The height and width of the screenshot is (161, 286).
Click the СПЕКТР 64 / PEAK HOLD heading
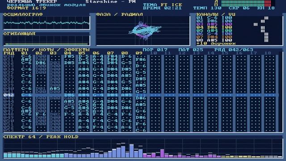(x=41, y=137)
